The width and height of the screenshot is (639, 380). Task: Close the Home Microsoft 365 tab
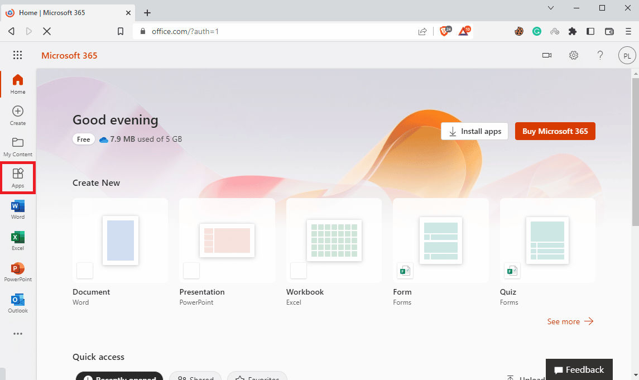pos(128,13)
